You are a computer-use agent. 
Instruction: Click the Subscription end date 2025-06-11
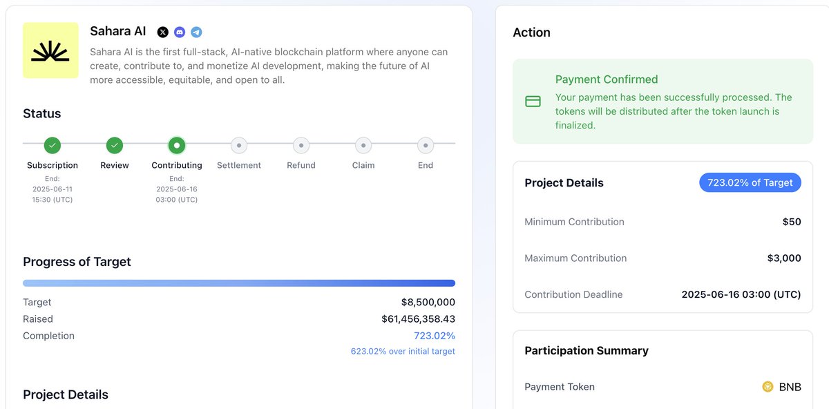[53, 189]
